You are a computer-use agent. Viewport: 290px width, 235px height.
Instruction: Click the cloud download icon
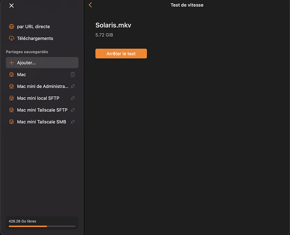(11, 39)
